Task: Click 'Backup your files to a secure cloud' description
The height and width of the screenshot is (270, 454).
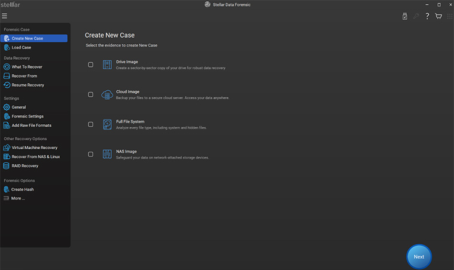Action: coord(172,98)
